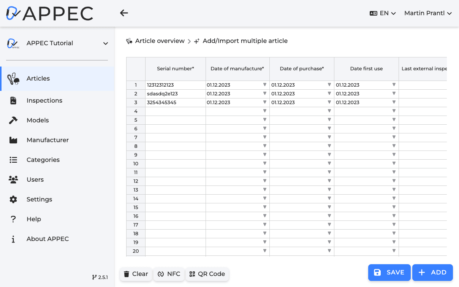Open Settings via the gear icon
The image size is (459, 287).
click(13, 199)
